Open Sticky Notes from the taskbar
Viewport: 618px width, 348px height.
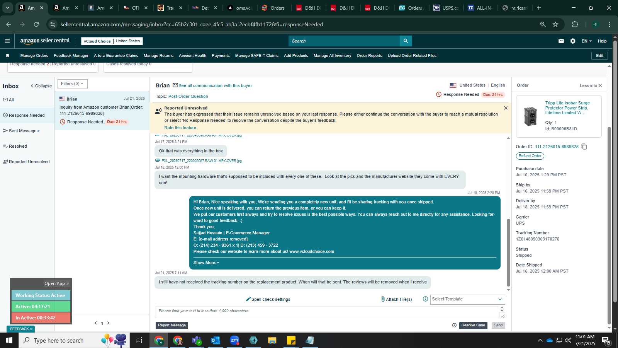[291, 340]
